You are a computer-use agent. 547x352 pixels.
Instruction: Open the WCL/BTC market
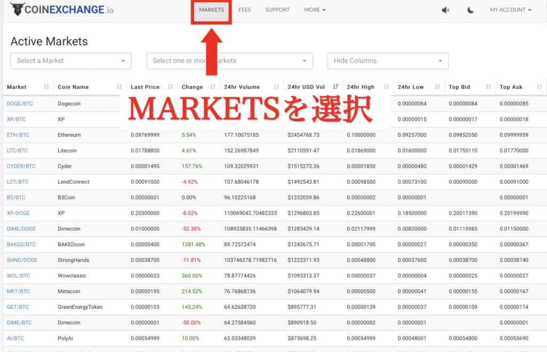19,276
